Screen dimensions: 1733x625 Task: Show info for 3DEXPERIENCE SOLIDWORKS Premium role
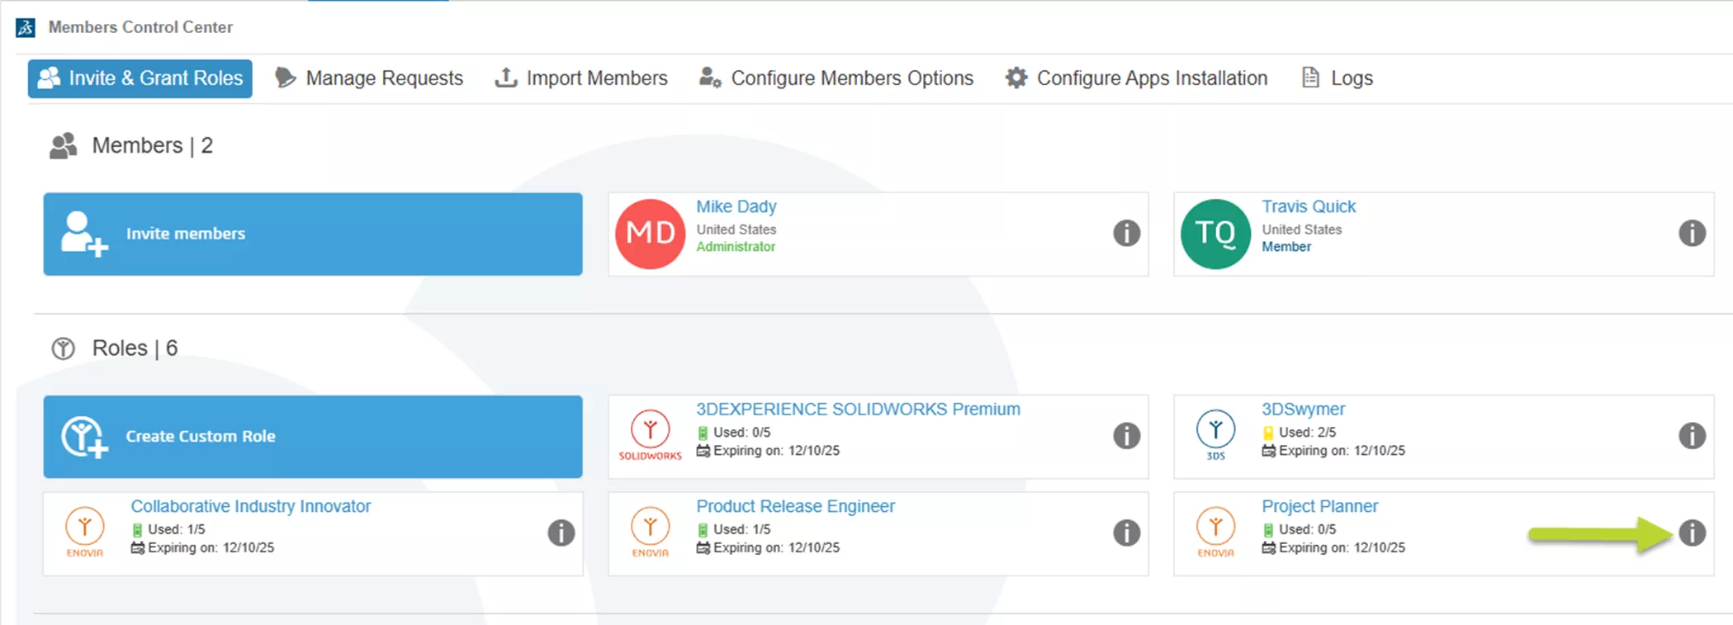pyautogui.click(x=1126, y=436)
